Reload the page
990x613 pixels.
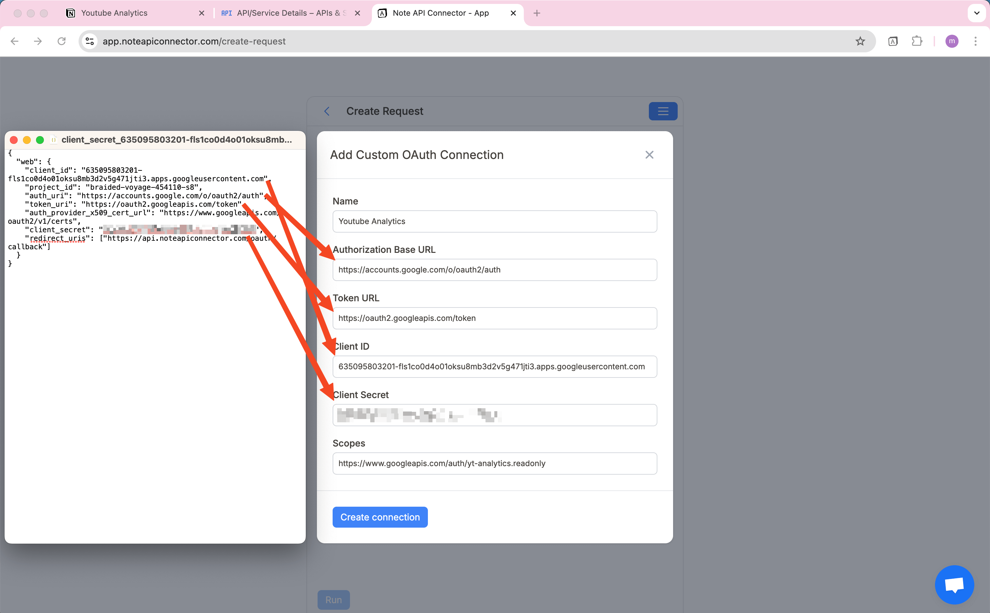tap(61, 41)
